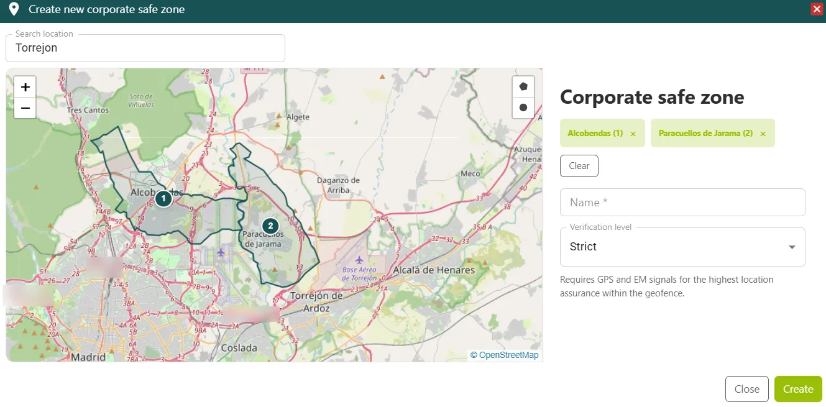Click the Verification level dropdown arrow

point(792,247)
